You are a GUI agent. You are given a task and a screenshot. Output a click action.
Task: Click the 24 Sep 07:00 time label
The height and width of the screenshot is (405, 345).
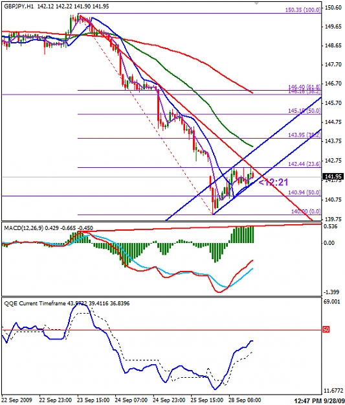coord(131,400)
